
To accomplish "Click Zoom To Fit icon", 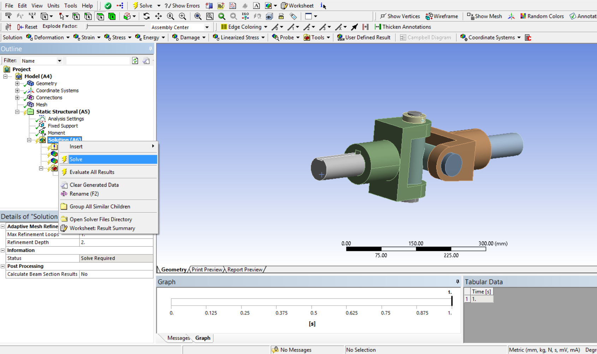I will point(198,16).
